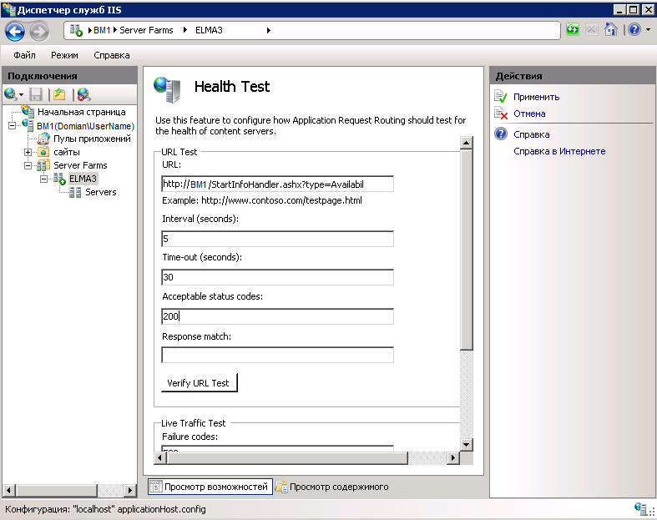Click the refresh page icon in address bar
The image size is (657, 520).
tap(573, 30)
